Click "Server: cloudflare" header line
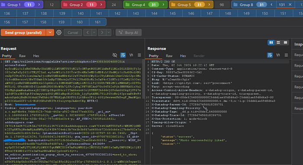The image size is (303, 165). tap(168, 126)
